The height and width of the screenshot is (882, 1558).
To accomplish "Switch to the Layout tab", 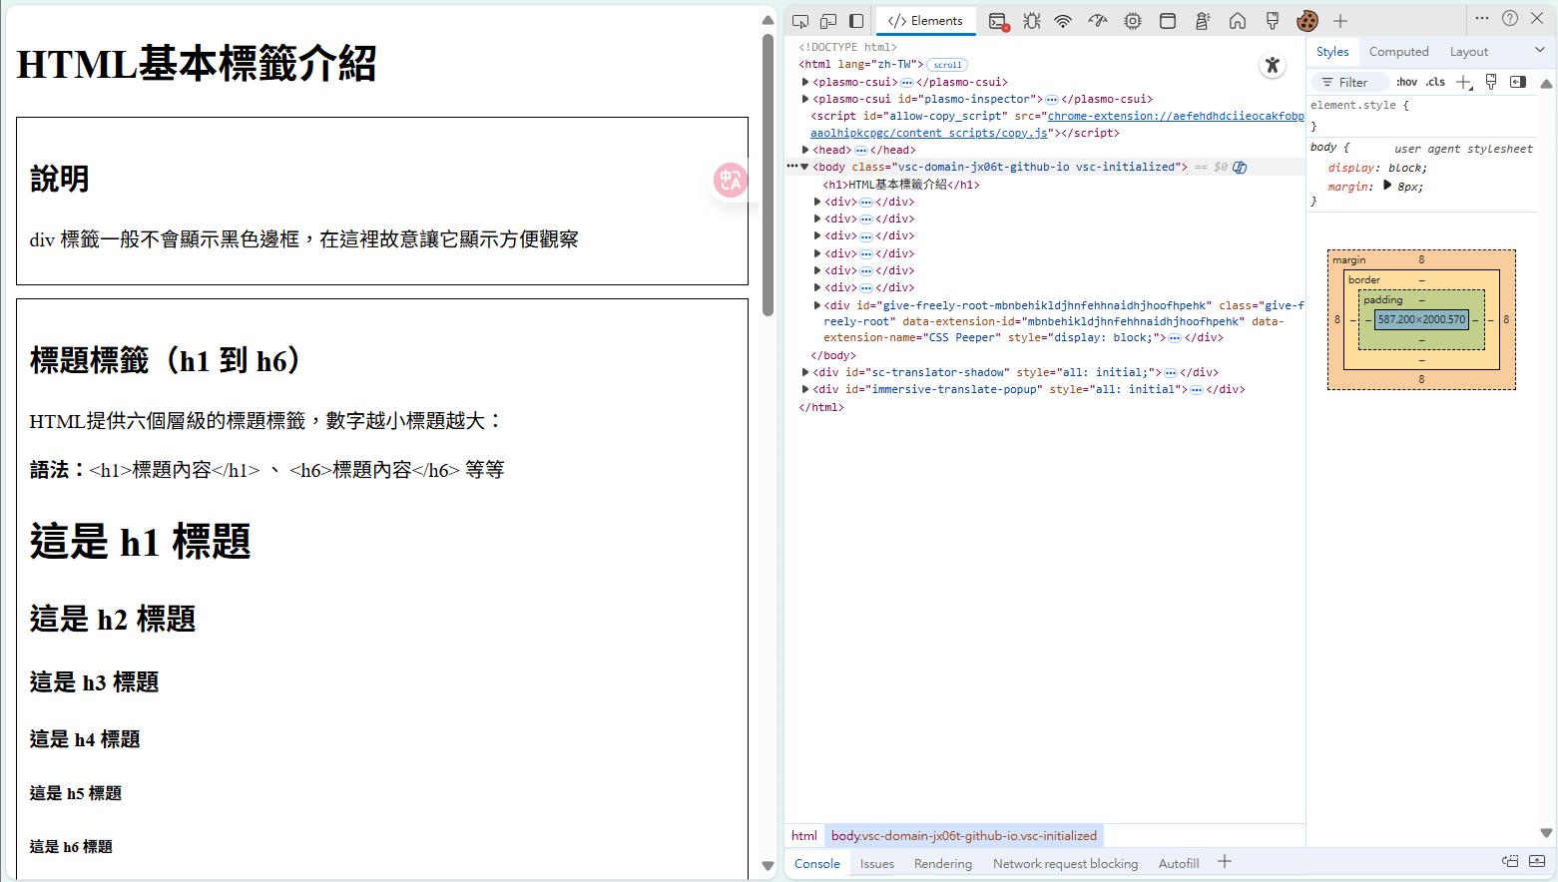I will click(1468, 52).
